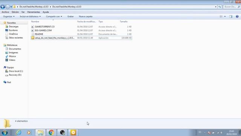
Task: Show hidden tray icons arrow
Action: 205,133
